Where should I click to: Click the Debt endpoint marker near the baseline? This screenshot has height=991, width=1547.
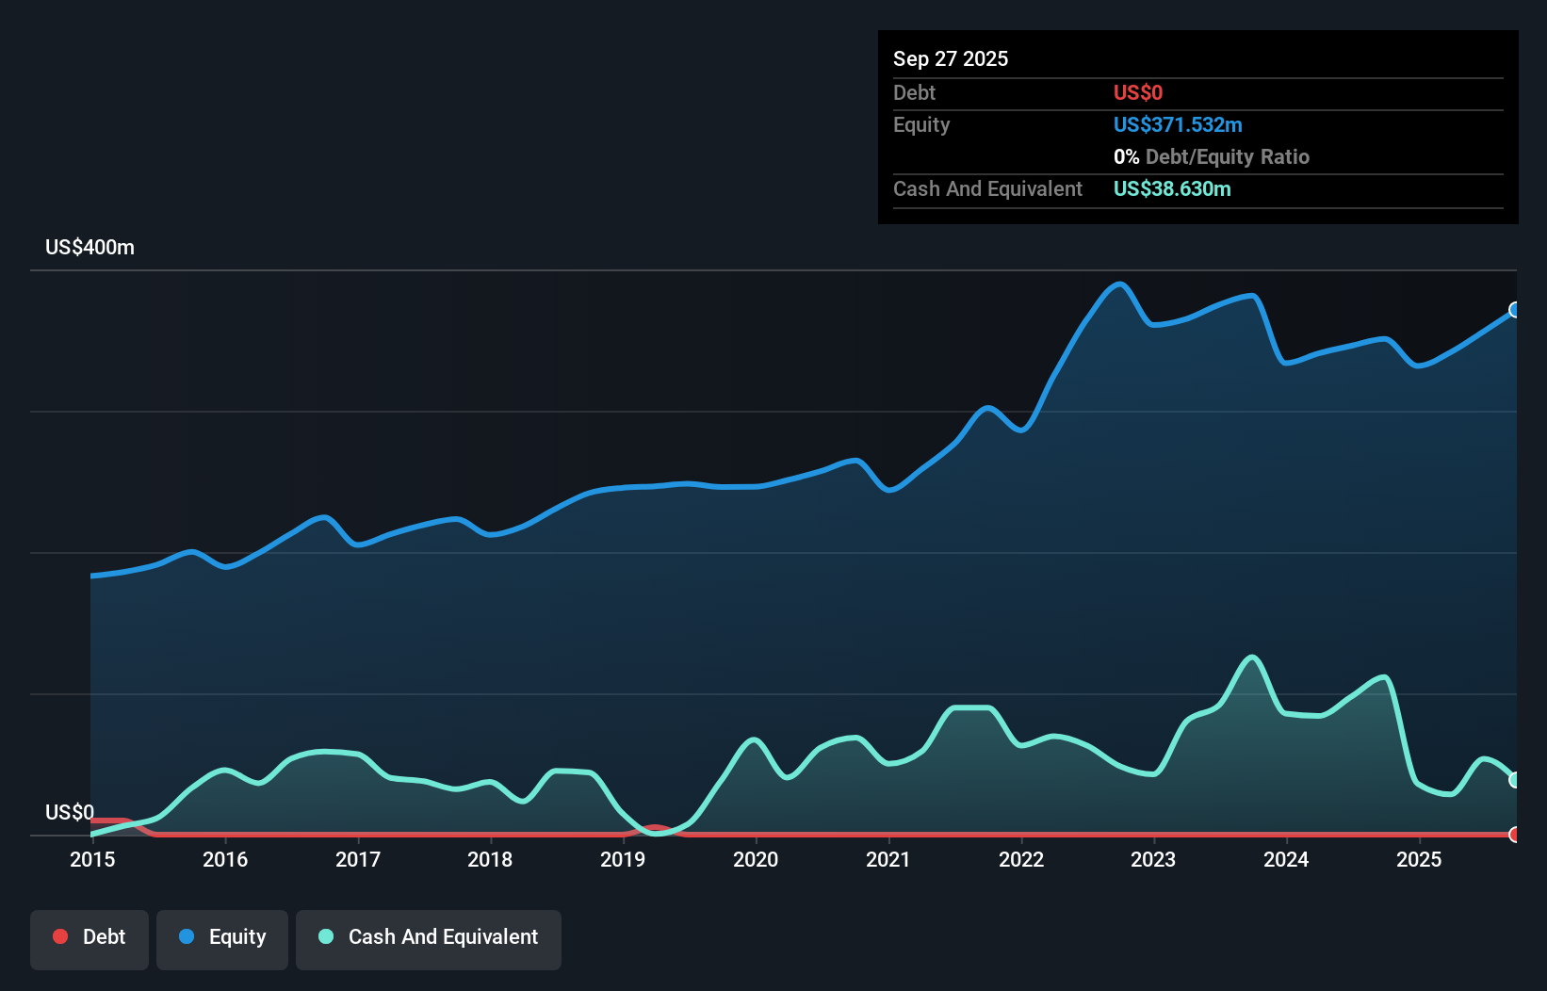1515,835
